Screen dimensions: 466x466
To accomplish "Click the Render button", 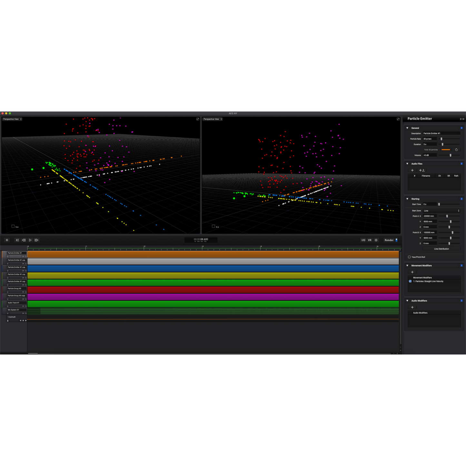I will 389,240.
